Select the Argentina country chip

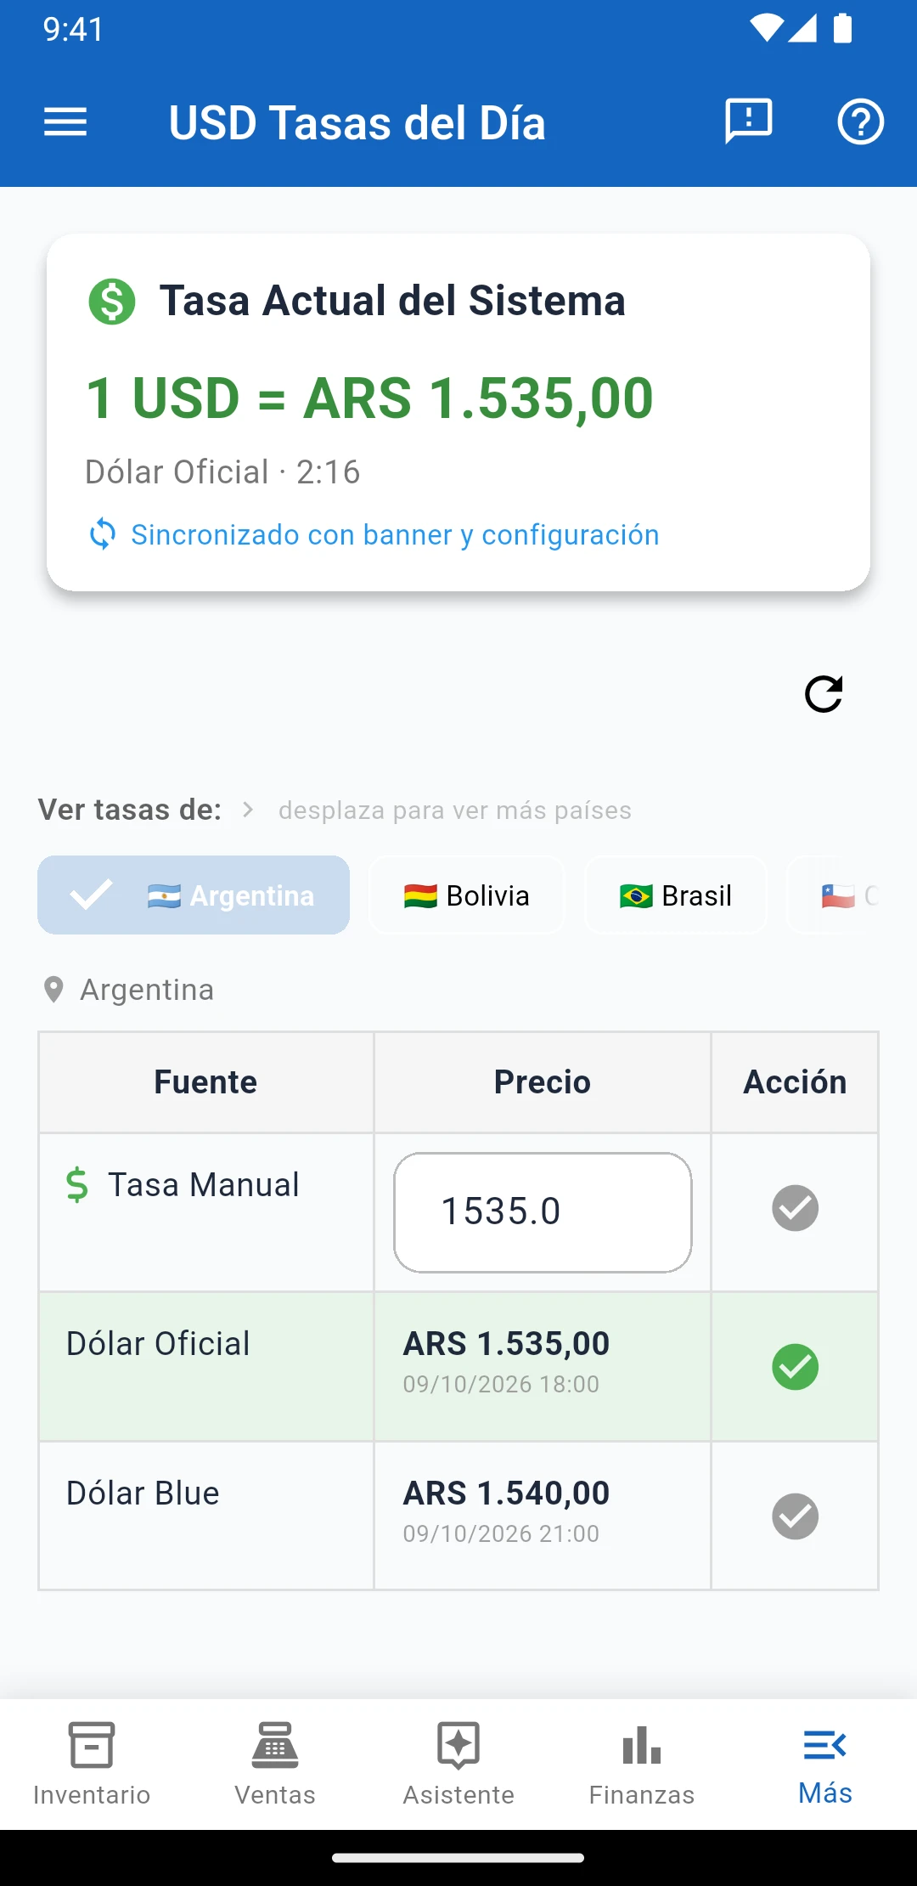194,895
